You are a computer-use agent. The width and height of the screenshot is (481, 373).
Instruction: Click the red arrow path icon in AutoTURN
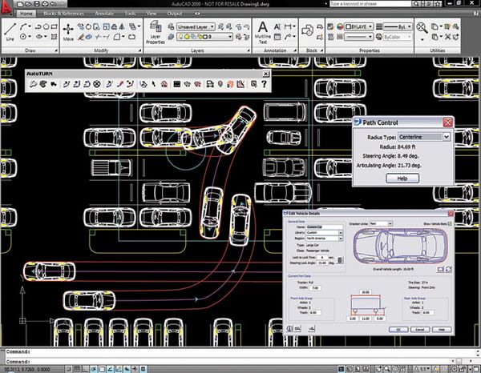coord(120,83)
